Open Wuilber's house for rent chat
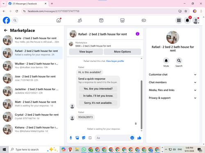The height and width of the screenshot is (153, 205). [32, 66]
